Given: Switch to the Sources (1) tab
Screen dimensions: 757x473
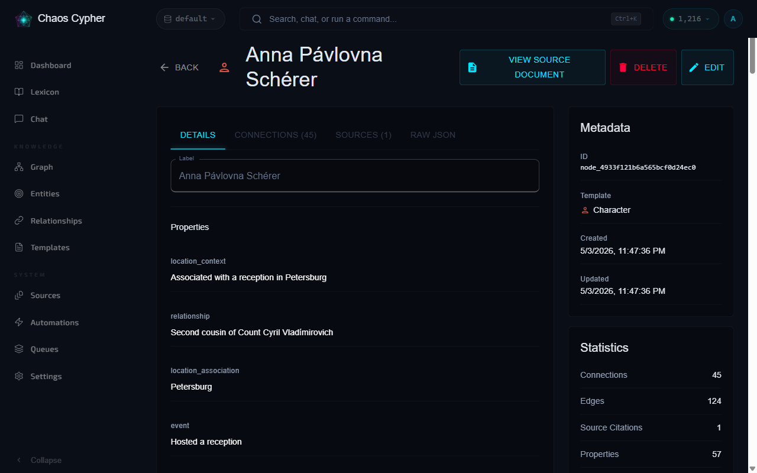Looking at the screenshot, I should click(x=364, y=135).
